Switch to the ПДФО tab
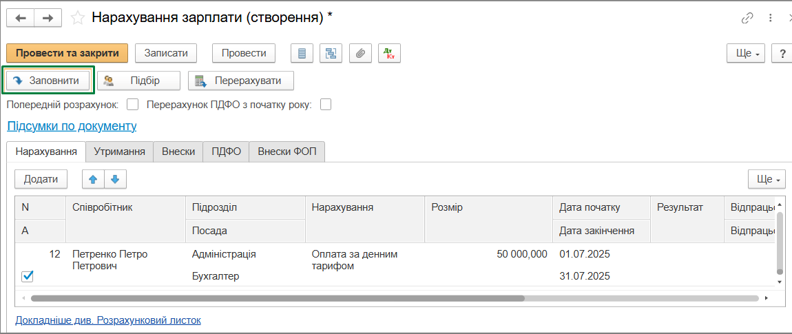Image resolution: width=792 pixels, height=334 pixels. 227,152
